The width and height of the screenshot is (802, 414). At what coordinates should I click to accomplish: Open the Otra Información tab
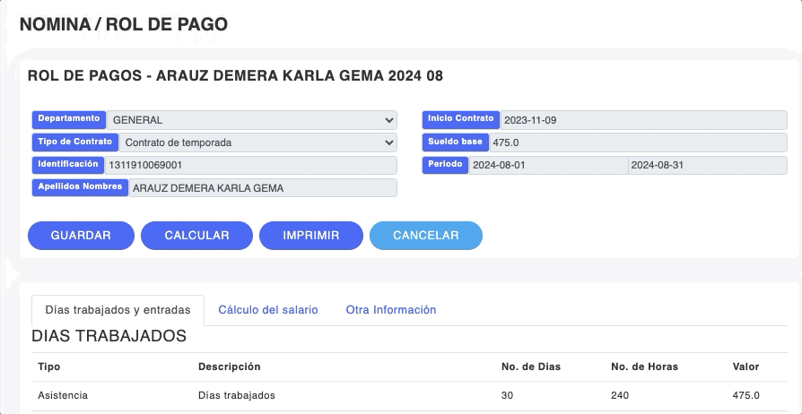click(390, 310)
